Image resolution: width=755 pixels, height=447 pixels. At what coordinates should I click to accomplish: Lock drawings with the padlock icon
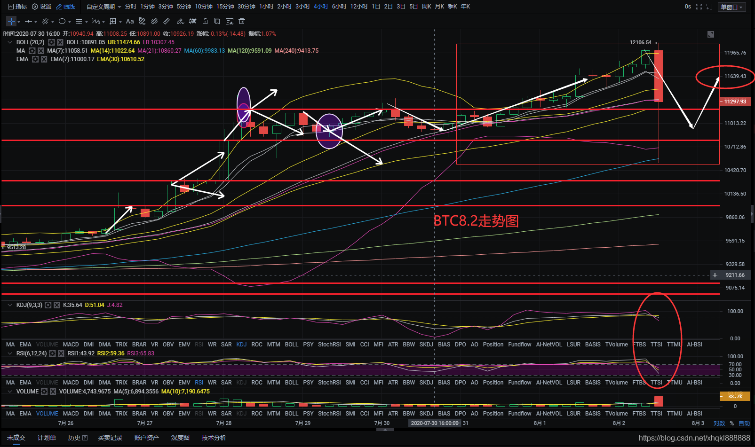click(205, 21)
